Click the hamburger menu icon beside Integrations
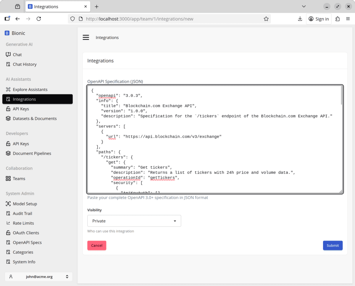This screenshot has height=286, width=355. (86, 38)
